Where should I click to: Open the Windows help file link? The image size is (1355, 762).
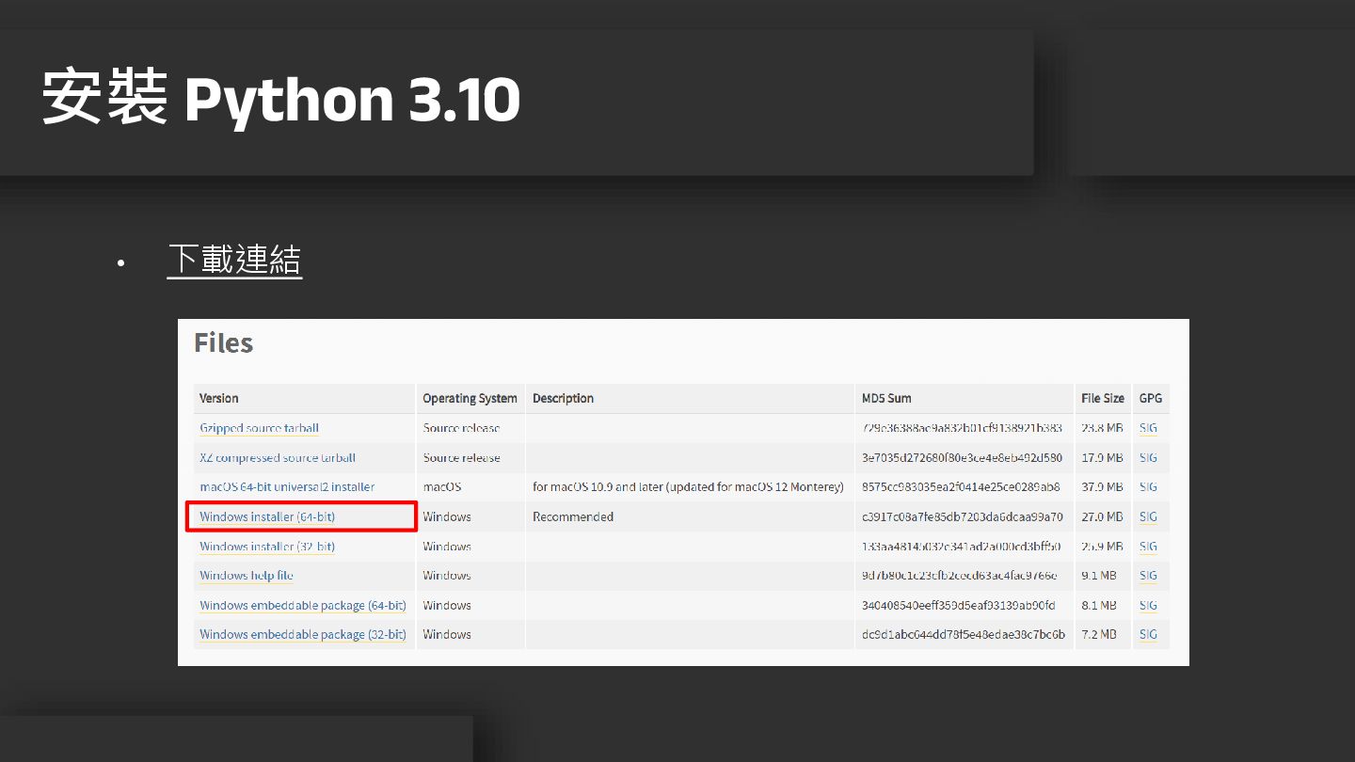coord(247,576)
